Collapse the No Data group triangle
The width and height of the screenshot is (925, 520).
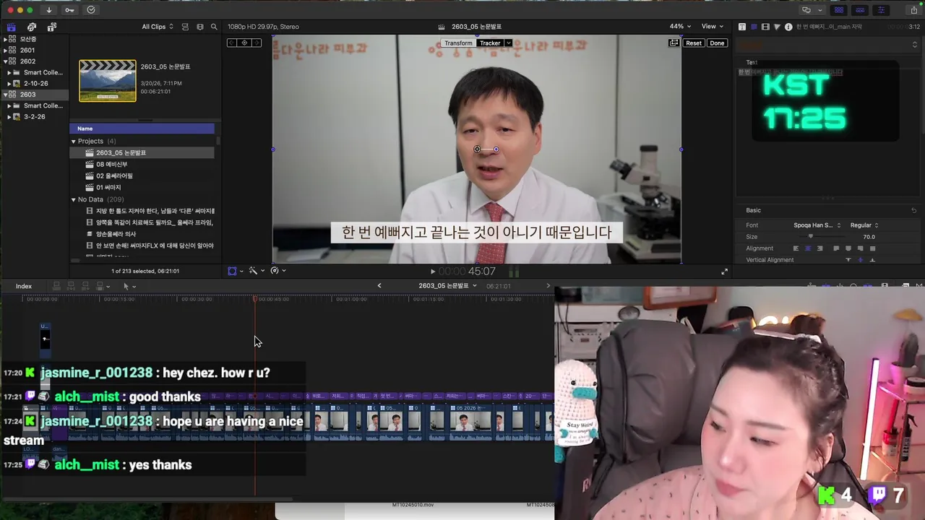pos(73,199)
